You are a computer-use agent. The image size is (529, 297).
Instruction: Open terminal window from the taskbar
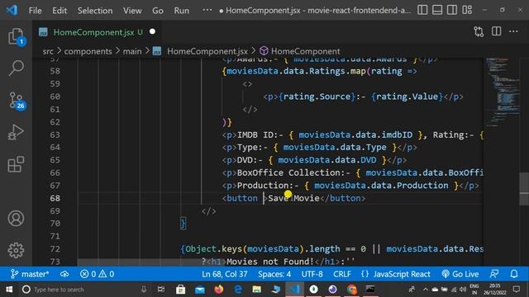(370, 290)
